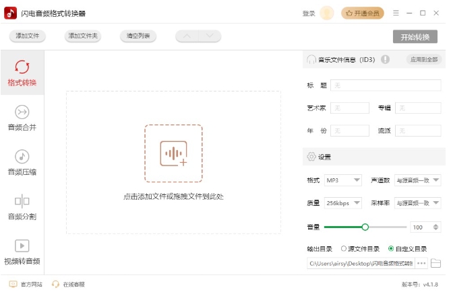The width and height of the screenshot is (451, 296).
Task: Open the 视频转音频 video to audio tool
Action: [22, 252]
